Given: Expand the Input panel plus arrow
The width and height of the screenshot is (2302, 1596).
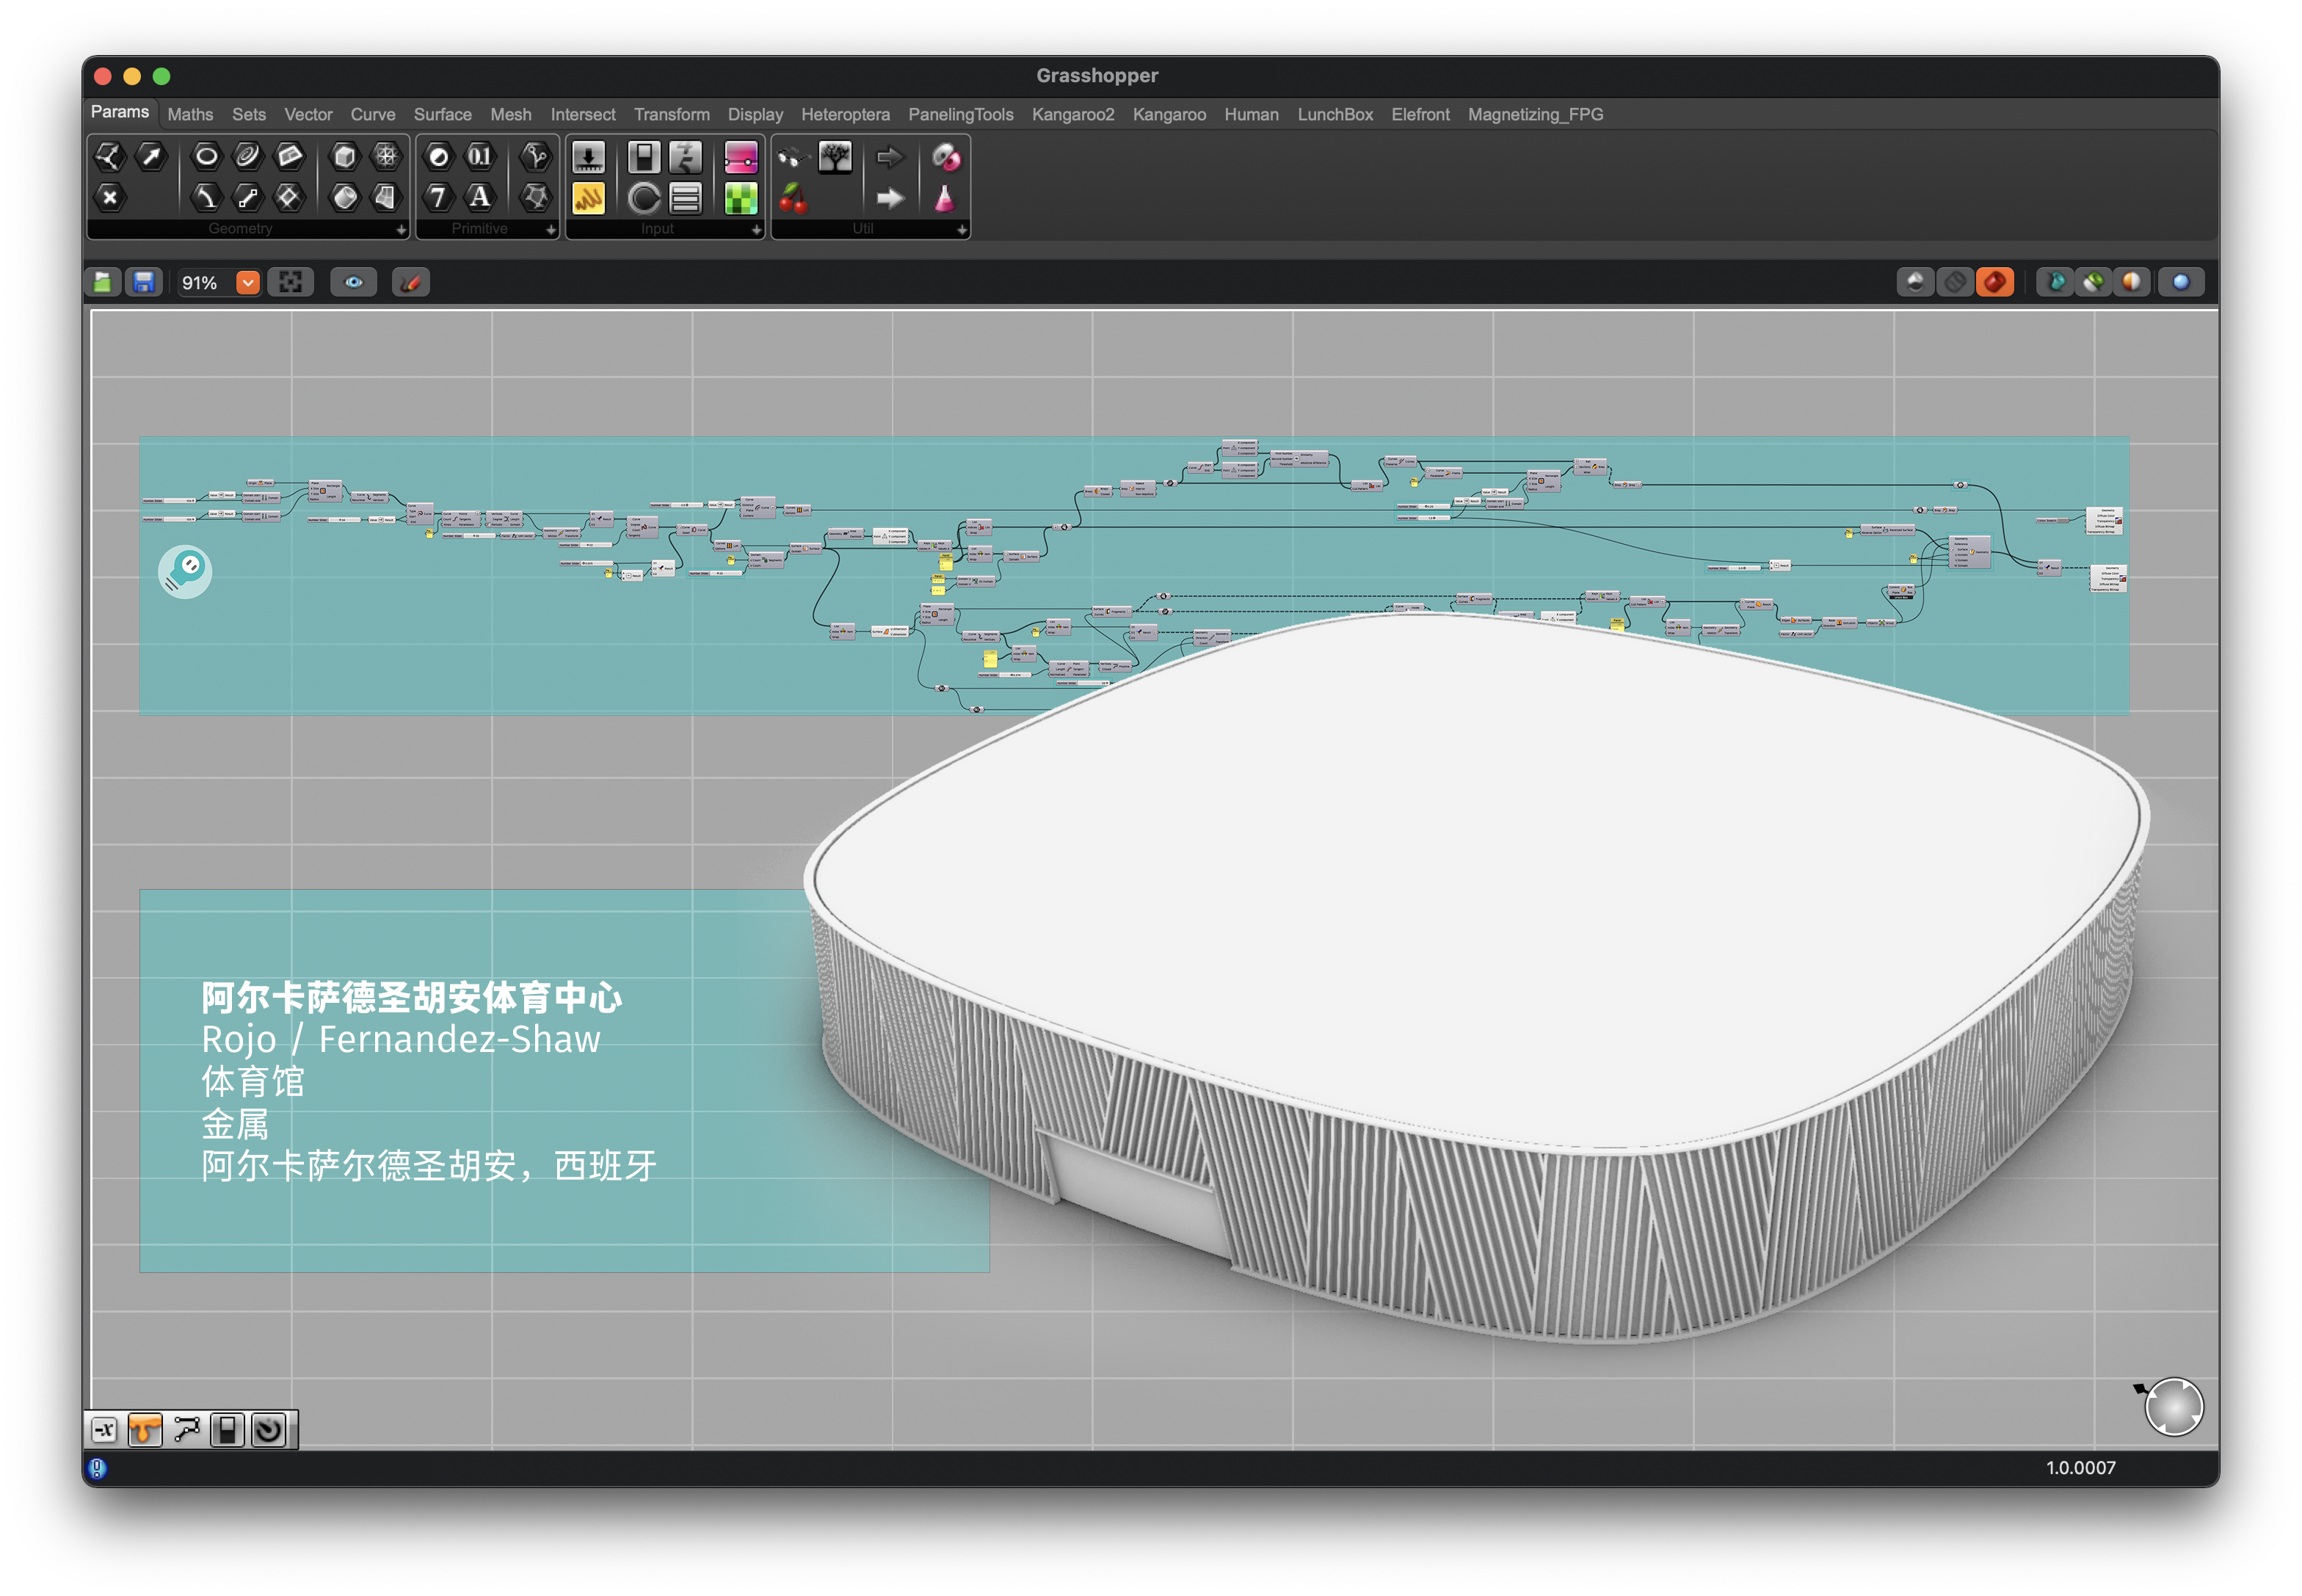Looking at the screenshot, I should coord(756,230).
